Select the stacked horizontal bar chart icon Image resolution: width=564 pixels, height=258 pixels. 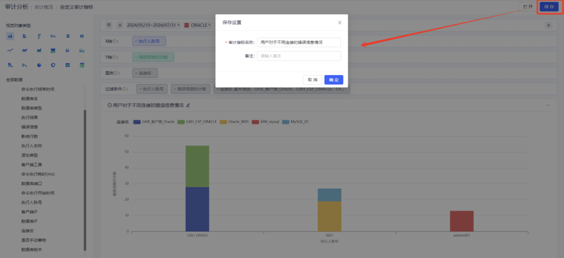[x=25, y=36]
